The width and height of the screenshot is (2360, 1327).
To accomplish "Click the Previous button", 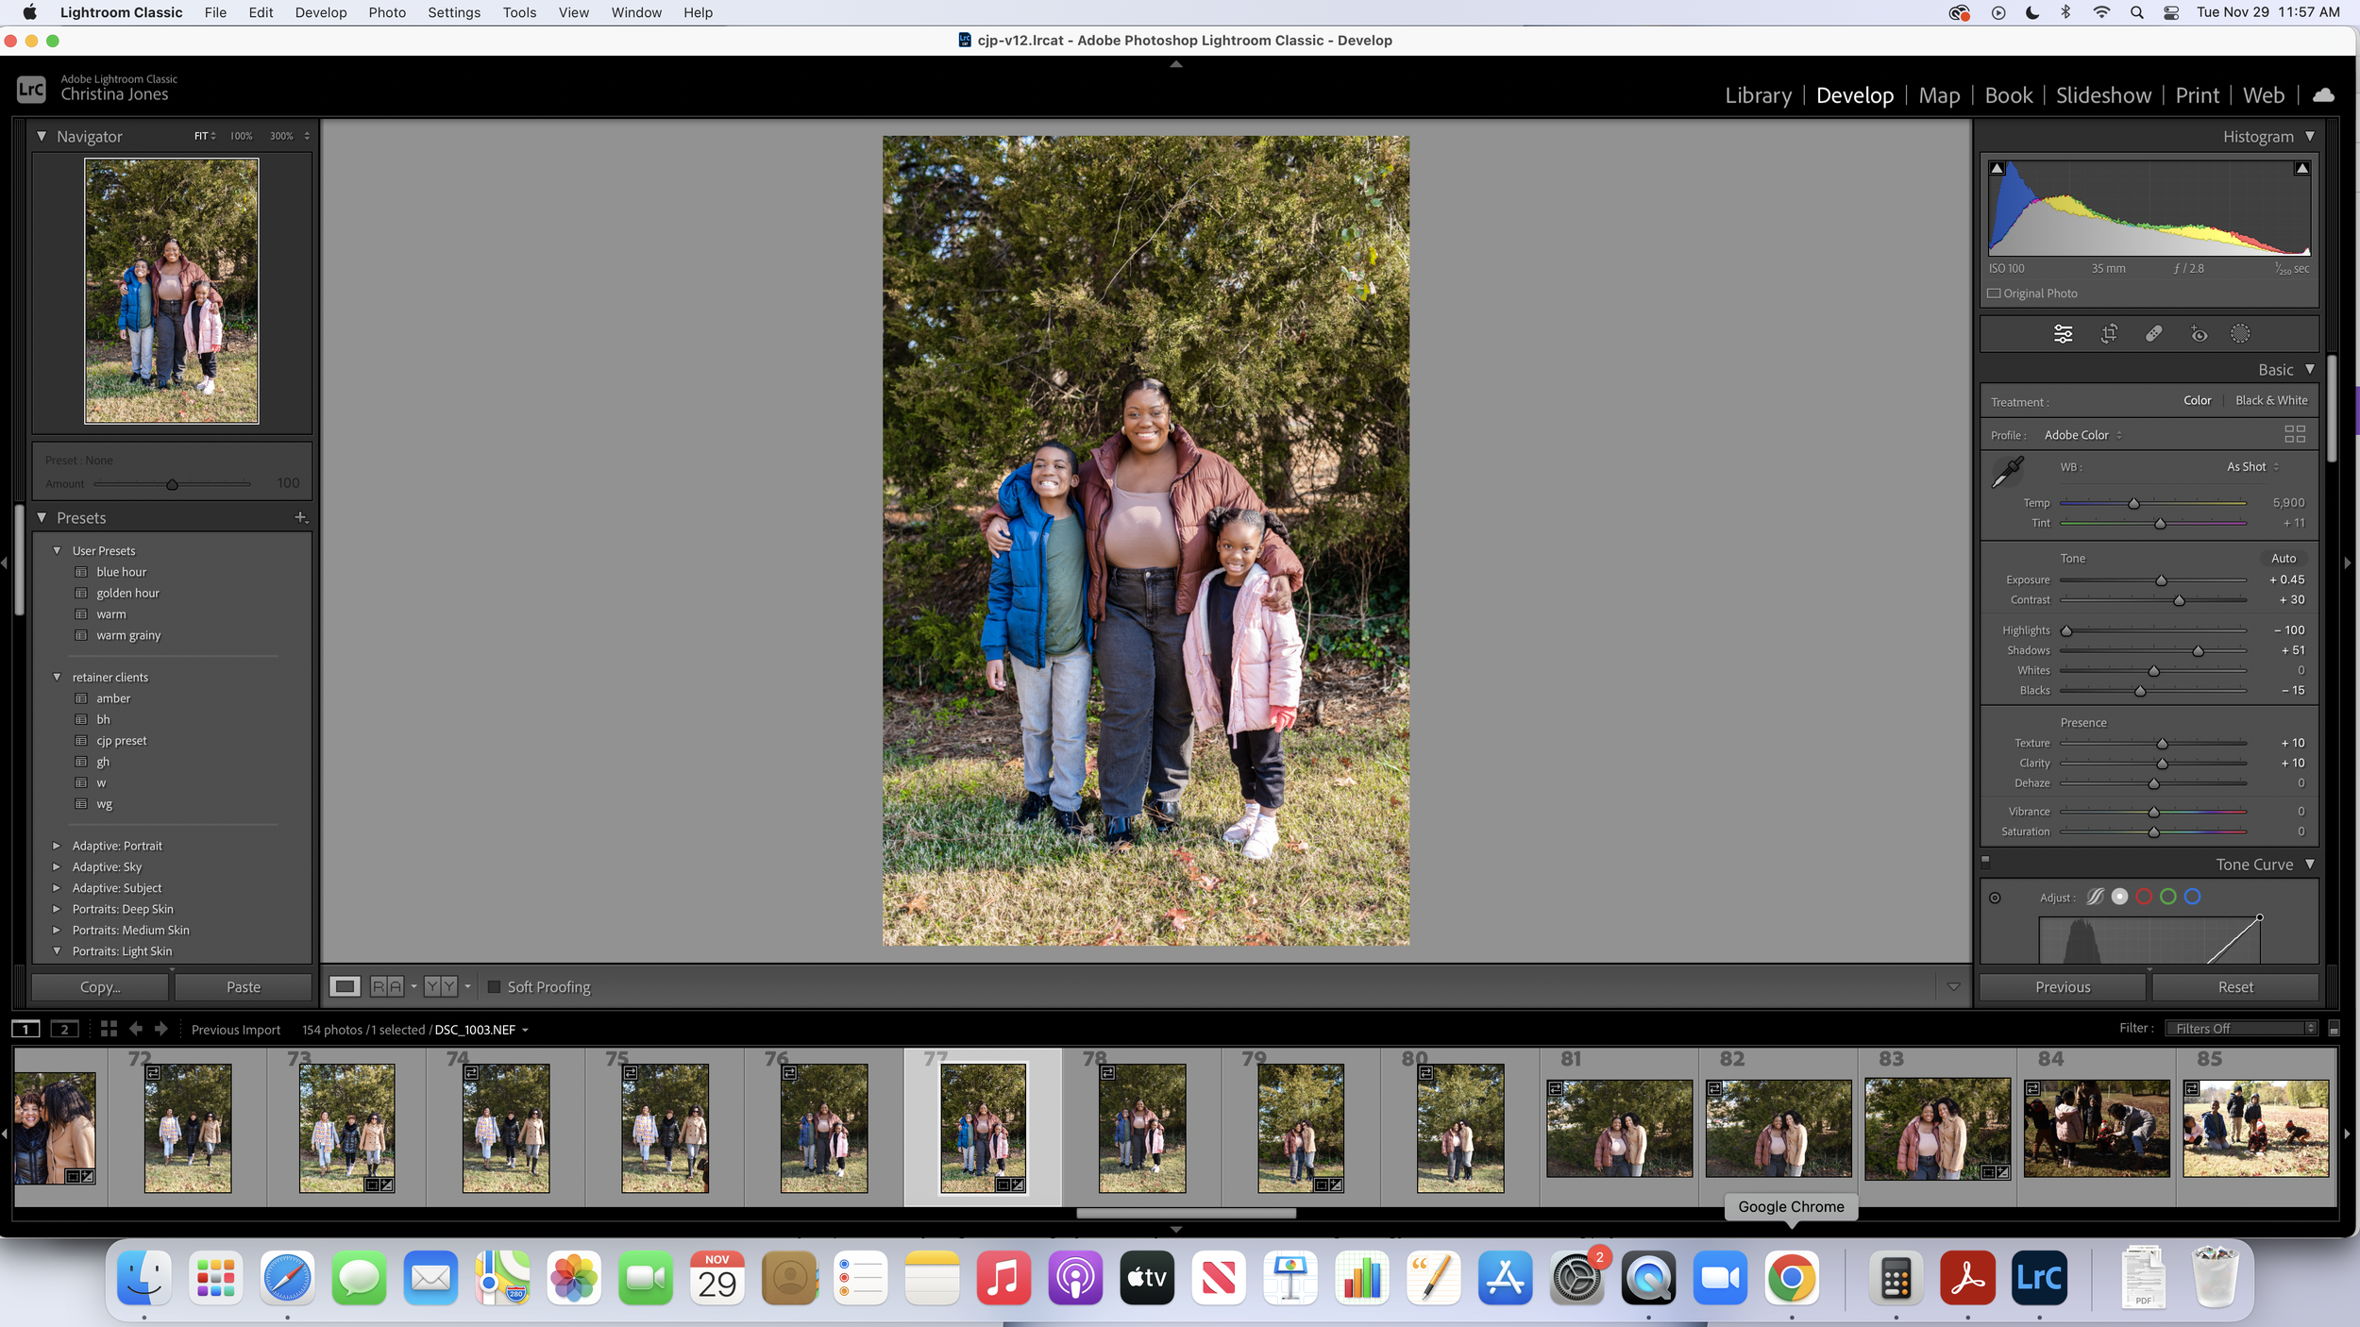I will tap(2062, 987).
